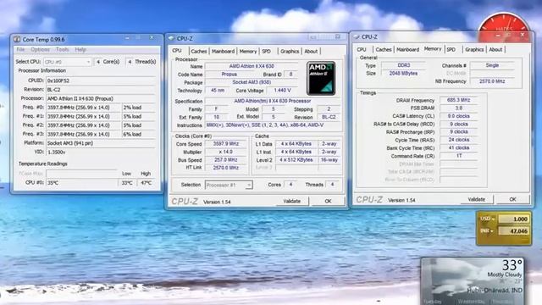Click the right CPU-Z window title icon
The width and height of the screenshot is (542, 305).
click(x=356, y=36)
